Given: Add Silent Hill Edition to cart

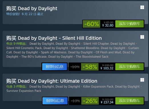Looking at the screenshot, I should [x=130, y=66].
